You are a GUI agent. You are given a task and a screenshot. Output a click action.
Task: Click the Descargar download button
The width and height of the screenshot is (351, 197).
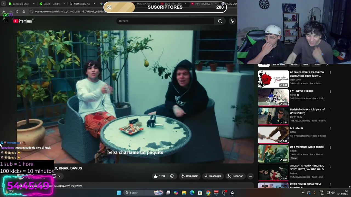pyautogui.click(x=213, y=176)
